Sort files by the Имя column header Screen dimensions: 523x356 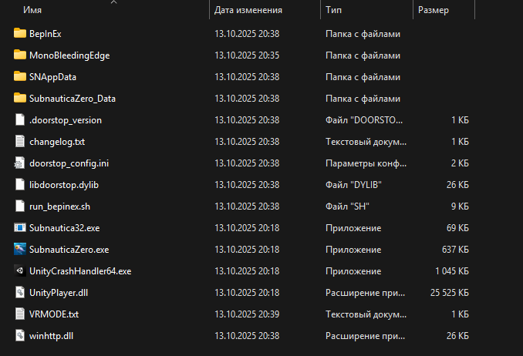[32, 11]
